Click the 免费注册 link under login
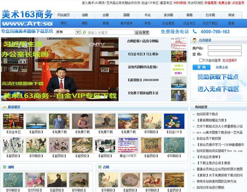247x192 pixels. pos(222,67)
